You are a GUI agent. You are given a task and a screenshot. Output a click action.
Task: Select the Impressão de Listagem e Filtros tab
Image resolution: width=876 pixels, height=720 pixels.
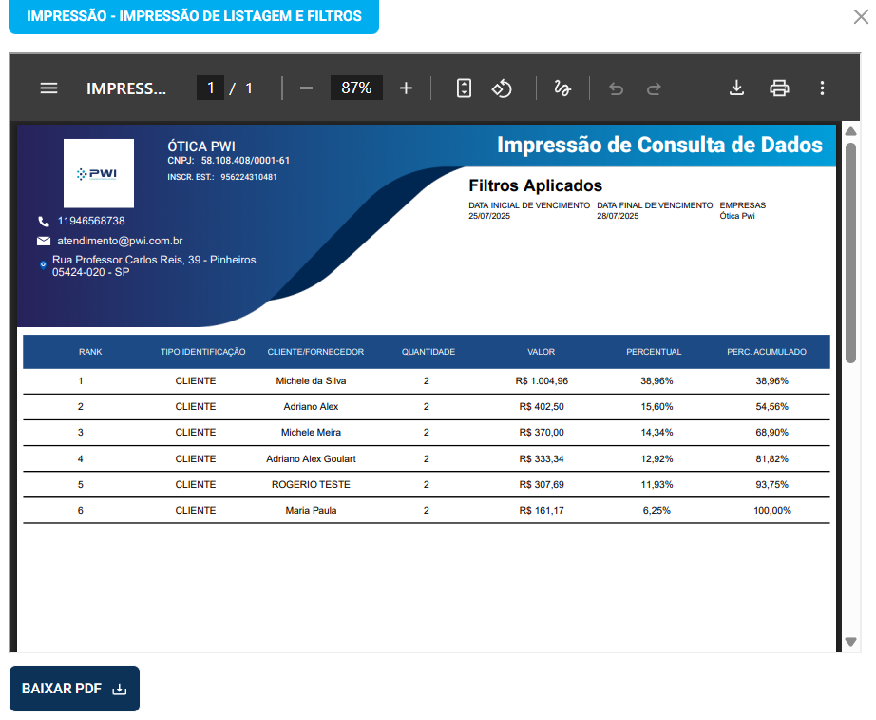click(194, 16)
